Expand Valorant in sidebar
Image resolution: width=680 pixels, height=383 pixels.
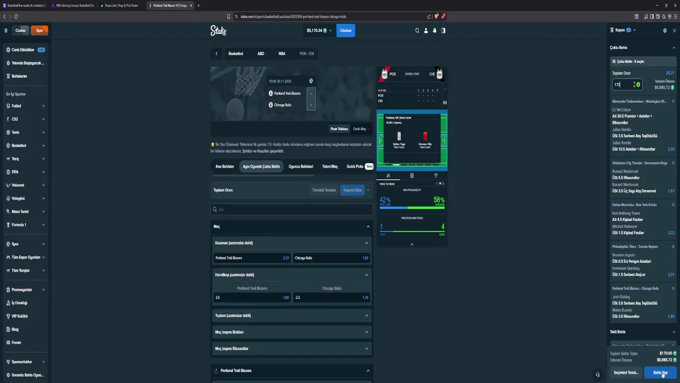pos(25,185)
